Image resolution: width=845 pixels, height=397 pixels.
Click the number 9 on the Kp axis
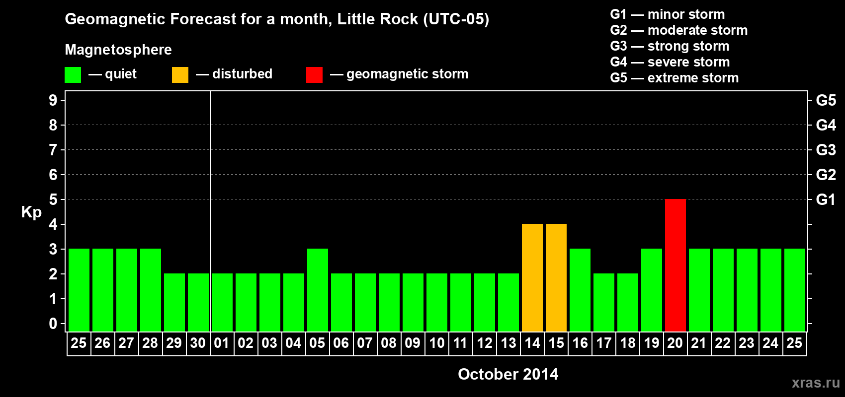pyautogui.click(x=53, y=100)
